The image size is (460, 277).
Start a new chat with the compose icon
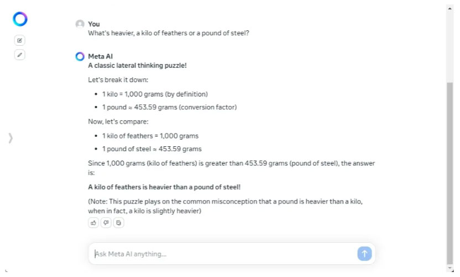click(20, 40)
